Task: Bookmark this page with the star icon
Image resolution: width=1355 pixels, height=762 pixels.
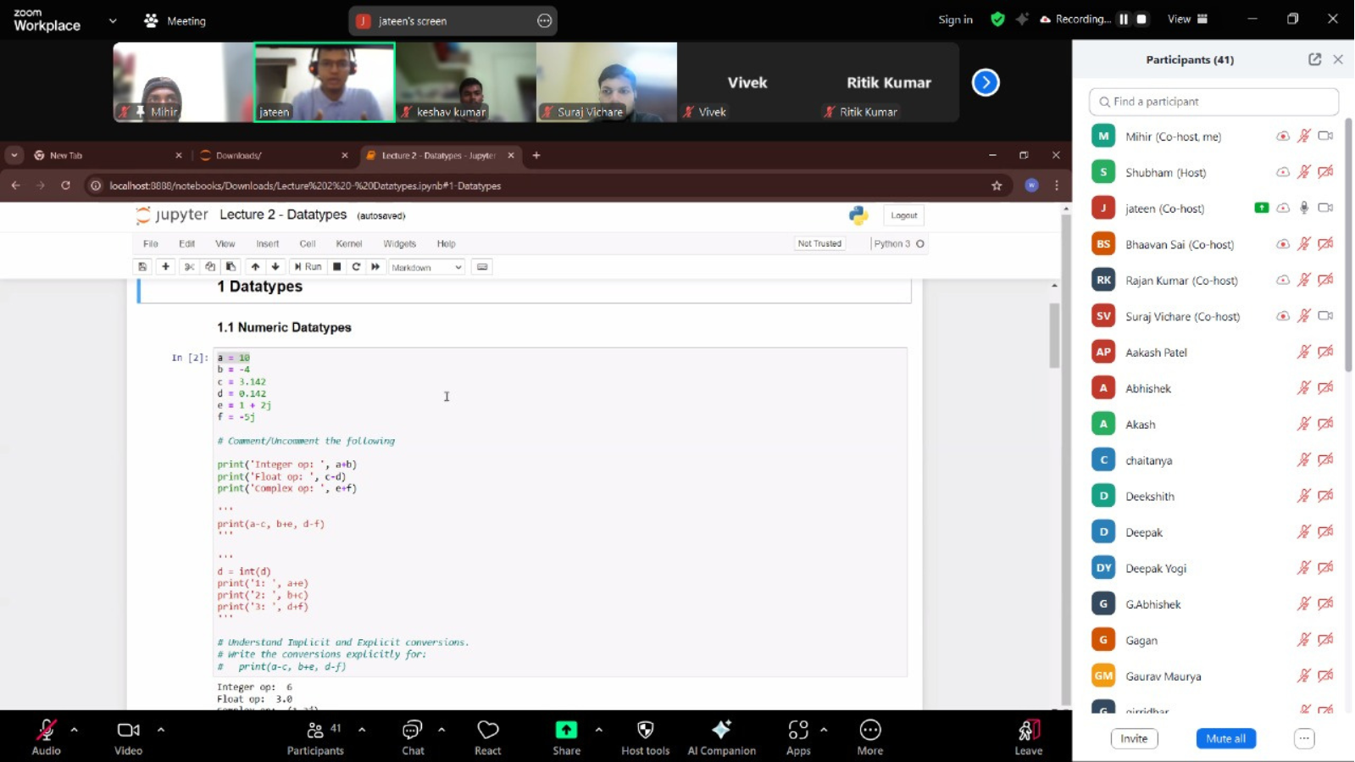Action: tap(997, 186)
